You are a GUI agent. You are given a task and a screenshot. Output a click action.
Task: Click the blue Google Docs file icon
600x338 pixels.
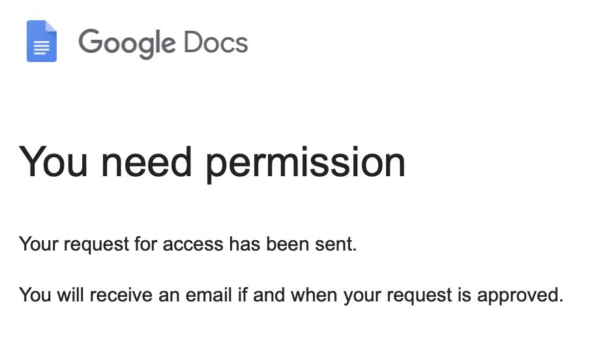tap(42, 41)
